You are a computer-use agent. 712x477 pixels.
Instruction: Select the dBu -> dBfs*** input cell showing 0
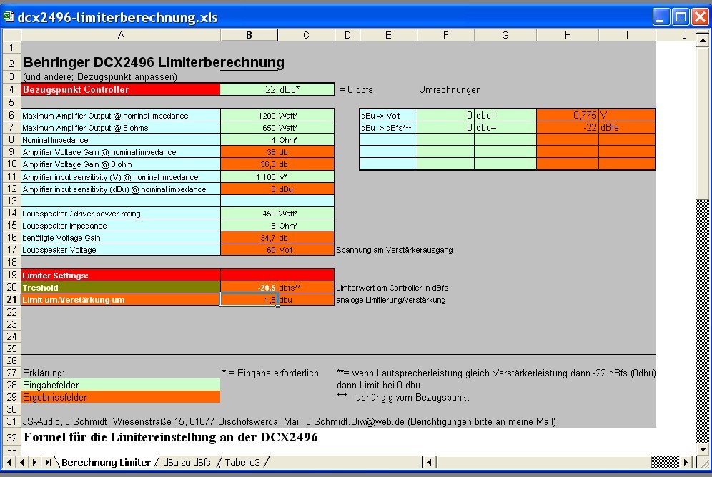pos(445,127)
